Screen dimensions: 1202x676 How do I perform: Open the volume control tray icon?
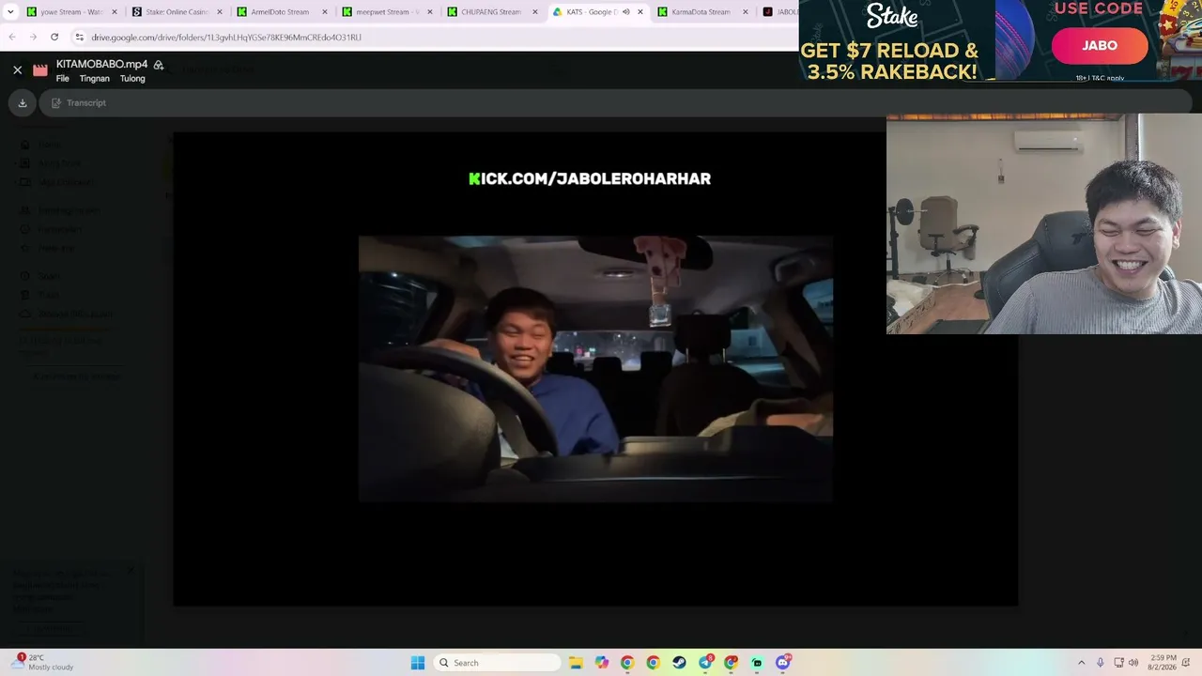(1133, 663)
